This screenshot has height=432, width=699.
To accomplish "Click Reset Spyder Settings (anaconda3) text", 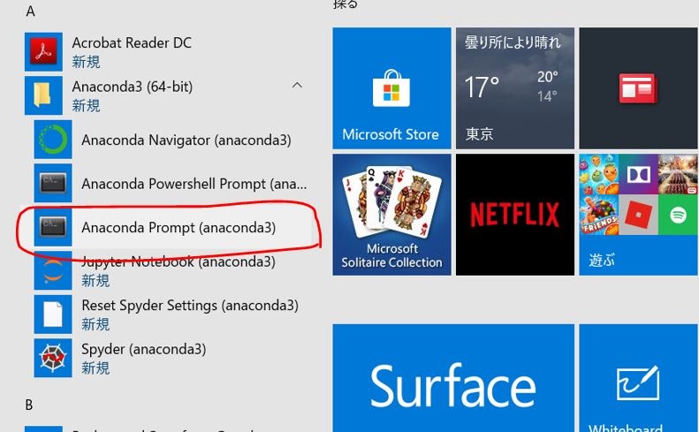I will pos(190,306).
